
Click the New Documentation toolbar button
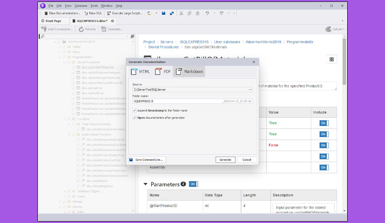pos(62,13)
